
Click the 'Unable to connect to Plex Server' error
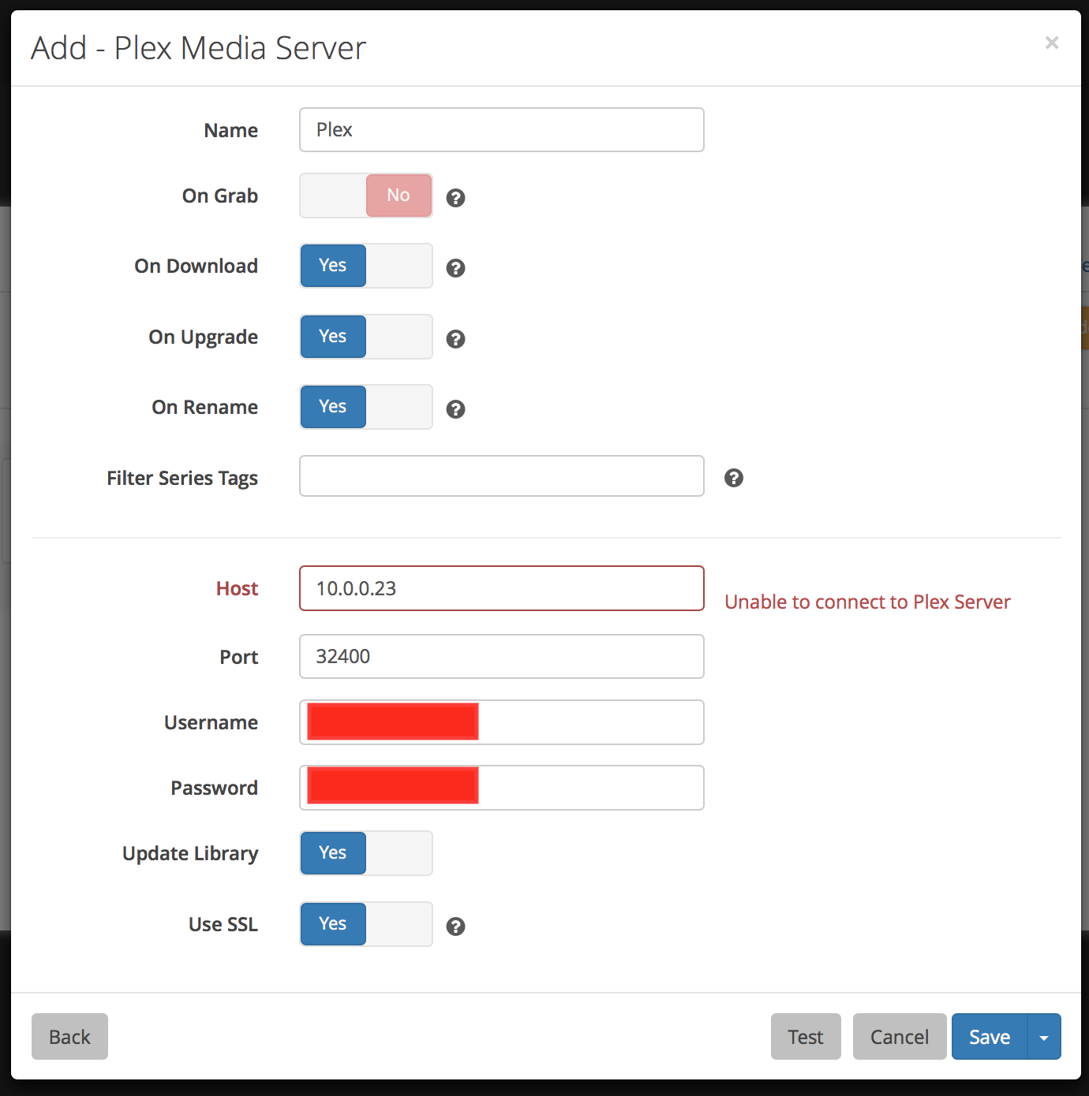point(867,602)
